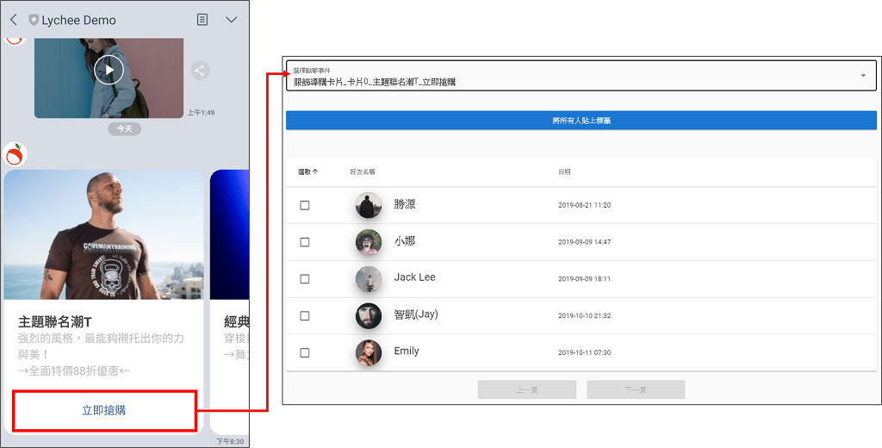Sort by the 選取 column header
The height and width of the screenshot is (448, 882).
[x=307, y=172]
